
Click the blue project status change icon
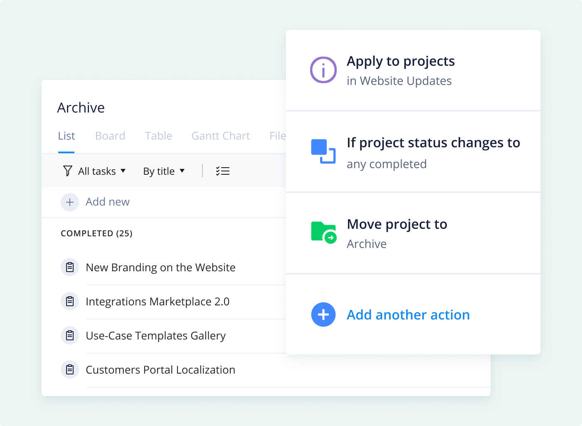[x=323, y=151]
